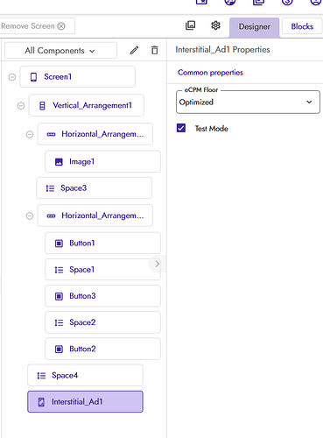Select Screen1 in component tree
323x438 pixels.
click(x=78, y=77)
